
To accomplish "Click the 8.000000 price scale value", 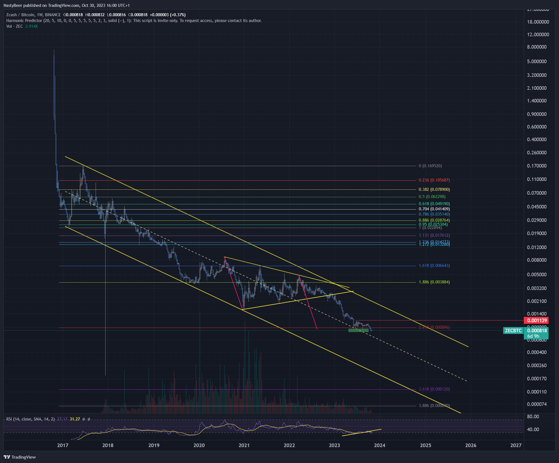I will (x=537, y=47).
